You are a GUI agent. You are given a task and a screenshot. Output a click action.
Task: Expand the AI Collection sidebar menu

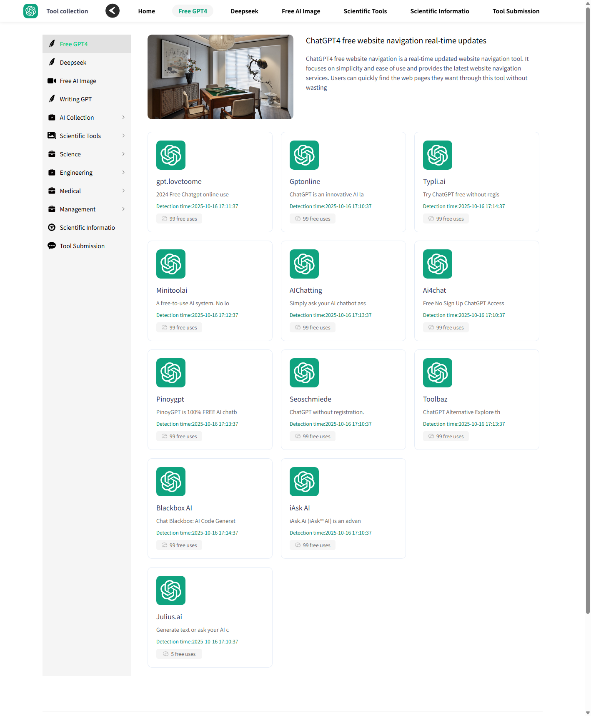pos(123,118)
